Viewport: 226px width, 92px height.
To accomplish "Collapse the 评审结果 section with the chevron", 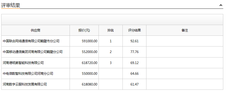I will coord(221,5).
